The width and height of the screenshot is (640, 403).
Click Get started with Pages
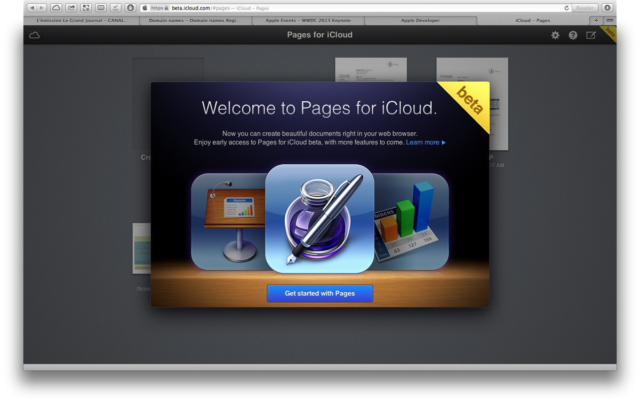(x=320, y=293)
